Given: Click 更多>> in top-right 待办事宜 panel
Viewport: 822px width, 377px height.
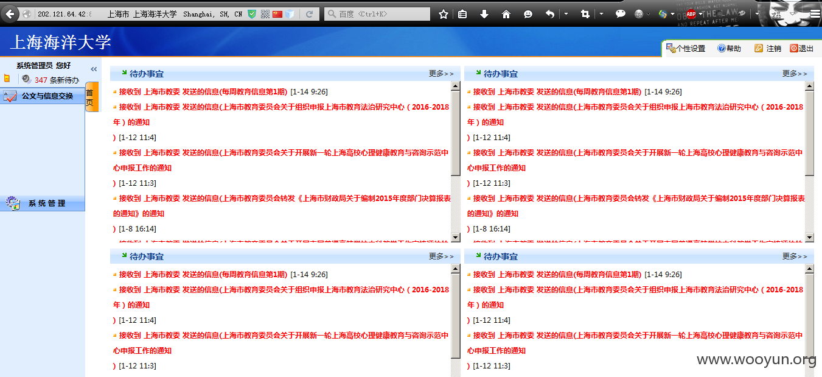Looking at the screenshot, I should point(795,74).
